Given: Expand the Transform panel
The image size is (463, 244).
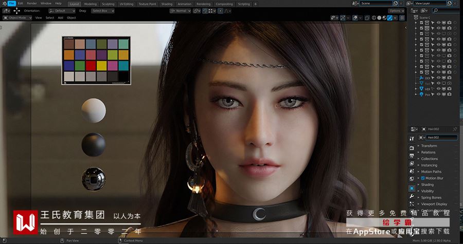Looking at the screenshot, I should tap(429, 146).
